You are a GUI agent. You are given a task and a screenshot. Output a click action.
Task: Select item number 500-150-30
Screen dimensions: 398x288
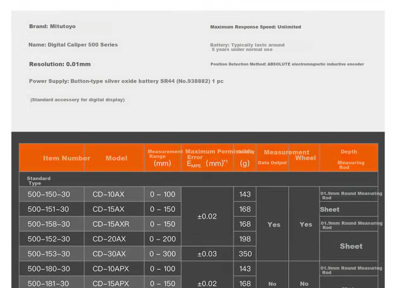click(49, 194)
